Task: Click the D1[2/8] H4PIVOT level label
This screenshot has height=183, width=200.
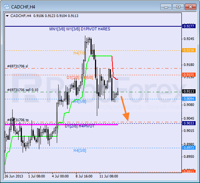Action: click(x=80, y=126)
